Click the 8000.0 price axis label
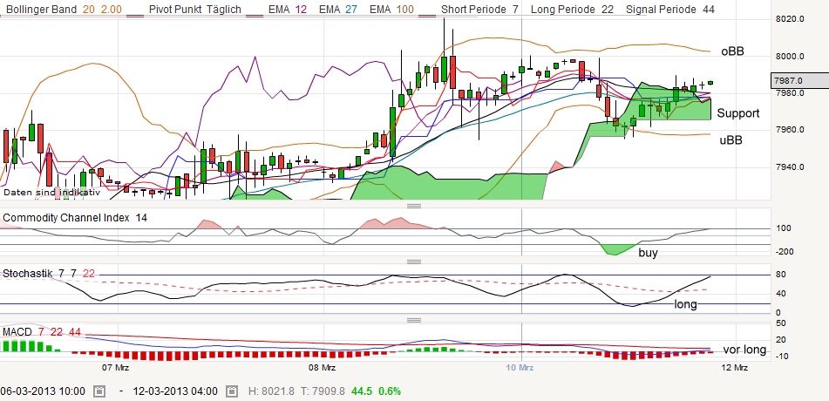Image resolution: width=829 pixels, height=401 pixels. [x=790, y=57]
